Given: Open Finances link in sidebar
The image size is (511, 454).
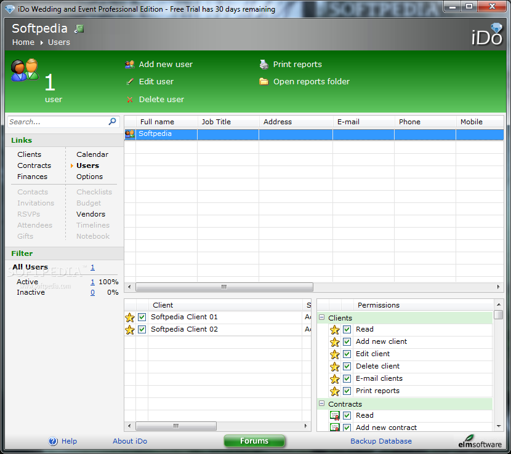Looking at the screenshot, I should (32, 177).
